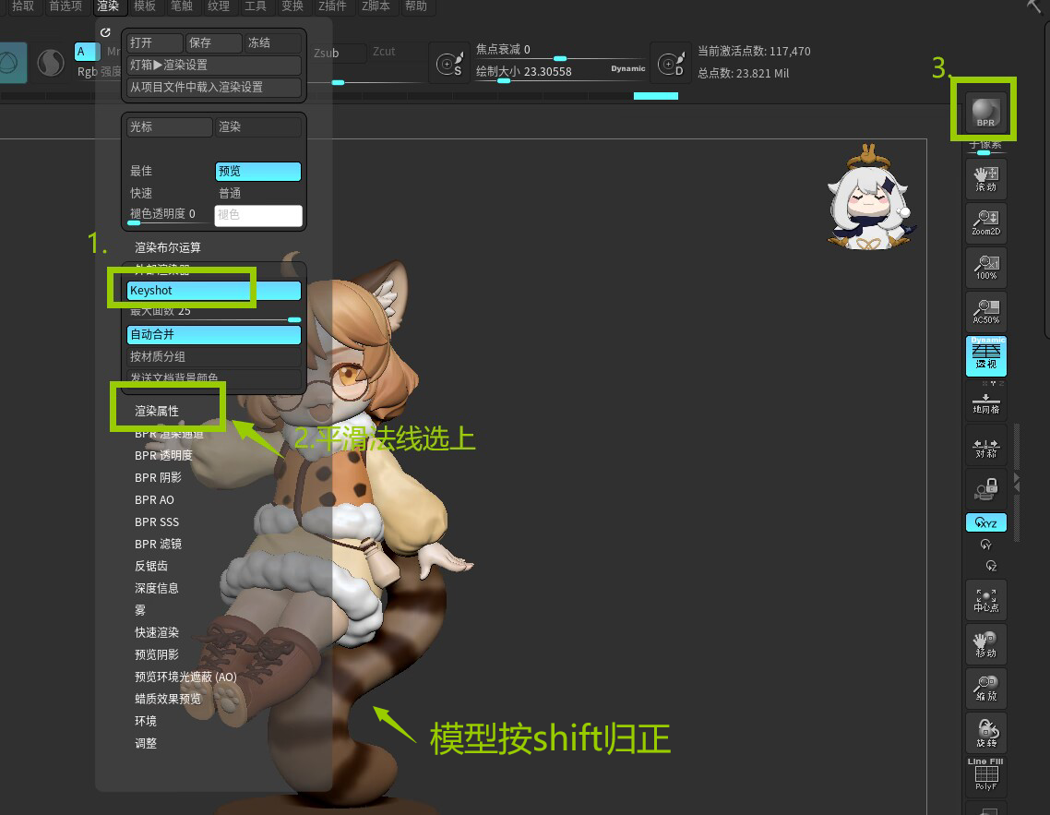Select the Scroll (滚动) hand tool
Viewport: 1050px width, 815px height.
985,179
